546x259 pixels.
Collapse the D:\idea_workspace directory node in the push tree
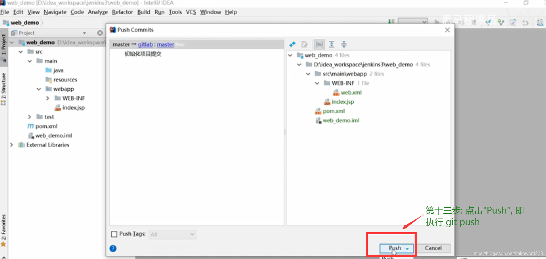pos(299,65)
